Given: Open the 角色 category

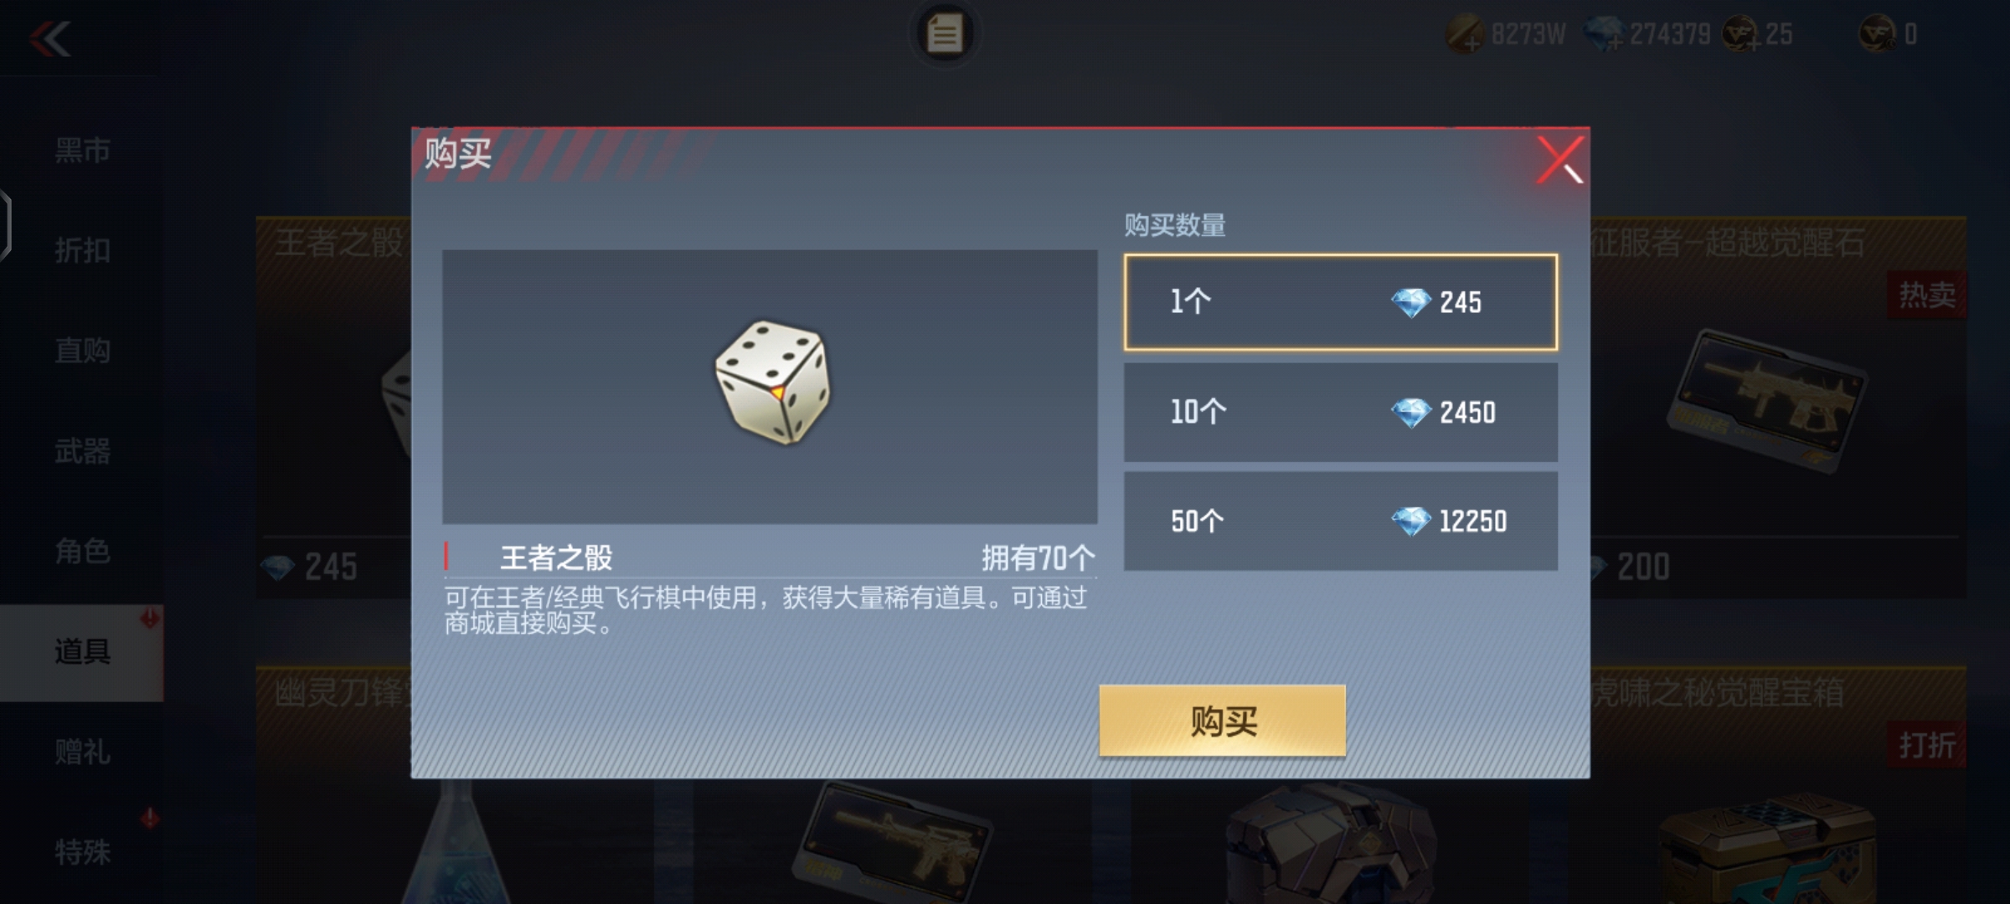Looking at the screenshot, I should coord(82,552).
